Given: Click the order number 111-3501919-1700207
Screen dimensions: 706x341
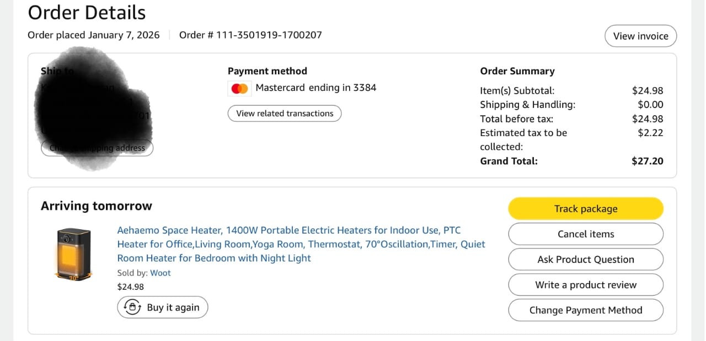Looking at the screenshot, I should (269, 35).
